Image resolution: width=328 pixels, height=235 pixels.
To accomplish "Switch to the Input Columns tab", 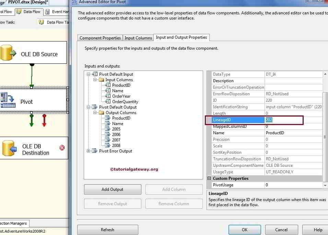I will (138, 38).
